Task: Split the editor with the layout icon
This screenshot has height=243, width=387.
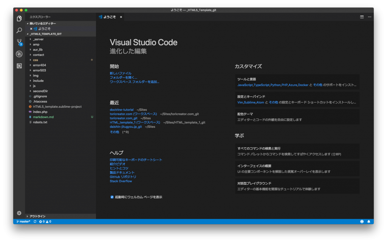Action: tap(362, 17)
